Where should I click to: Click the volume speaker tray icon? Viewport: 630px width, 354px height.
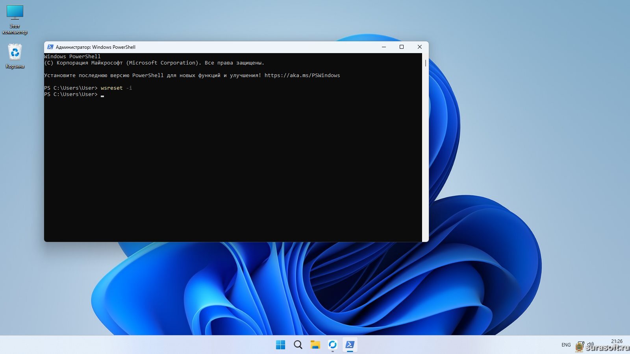coord(590,345)
